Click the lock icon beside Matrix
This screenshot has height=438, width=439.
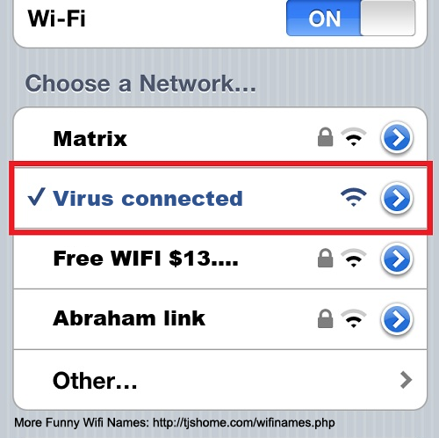pyautogui.click(x=325, y=136)
